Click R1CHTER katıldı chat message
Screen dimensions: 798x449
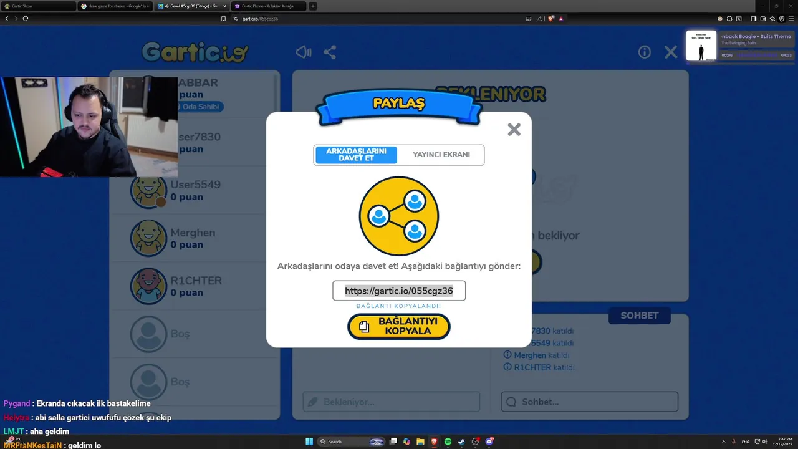pos(539,367)
